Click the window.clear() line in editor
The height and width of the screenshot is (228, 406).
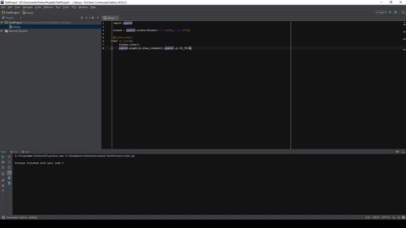pyautogui.click(x=129, y=44)
